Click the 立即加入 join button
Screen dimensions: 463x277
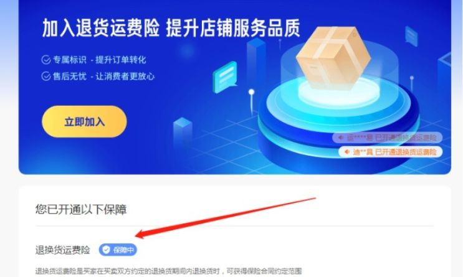pyautogui.click(x=84, y=121)
